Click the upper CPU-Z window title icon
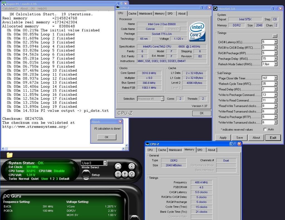This screenshot has height=220, width=285. (x=118, y=7)
